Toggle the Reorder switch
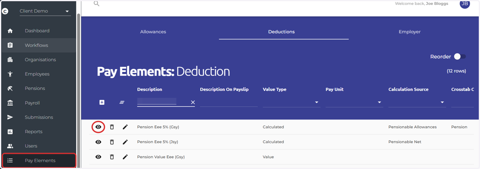This screenshot has height=169, width=480. pos(460,57)
